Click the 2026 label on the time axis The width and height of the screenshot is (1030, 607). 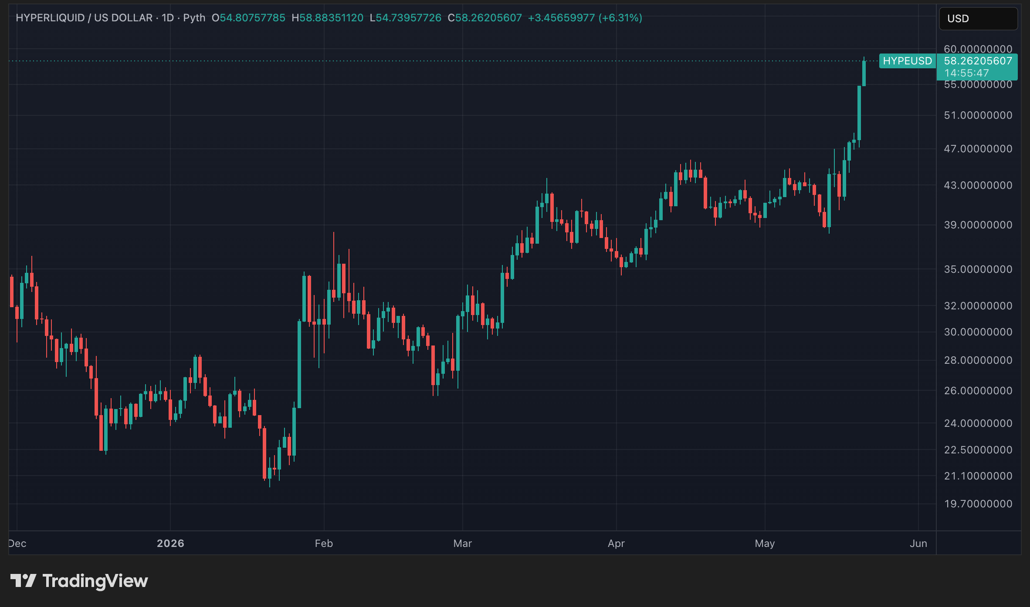[x=170, y=543]
